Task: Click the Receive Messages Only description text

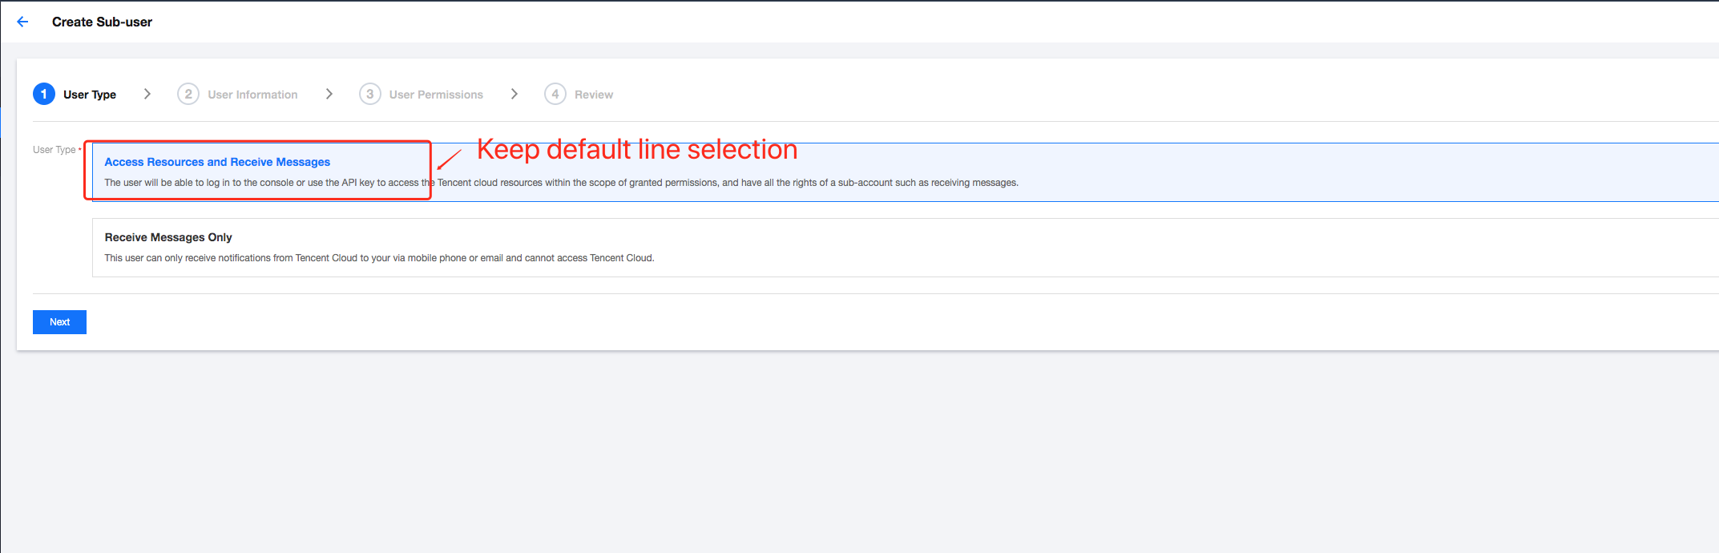Action: 379,258
